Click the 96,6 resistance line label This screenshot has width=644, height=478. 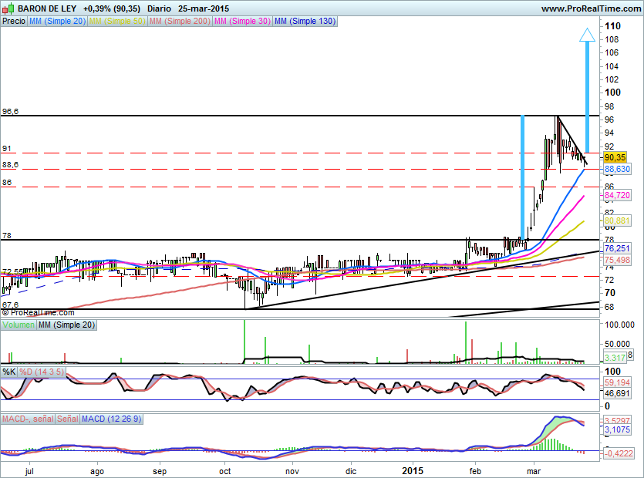pos(10,112)
